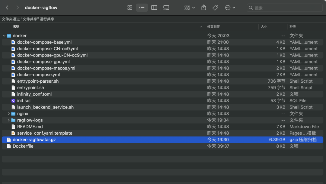Switch to list view

pyautogui.click(x=142, y=8)
